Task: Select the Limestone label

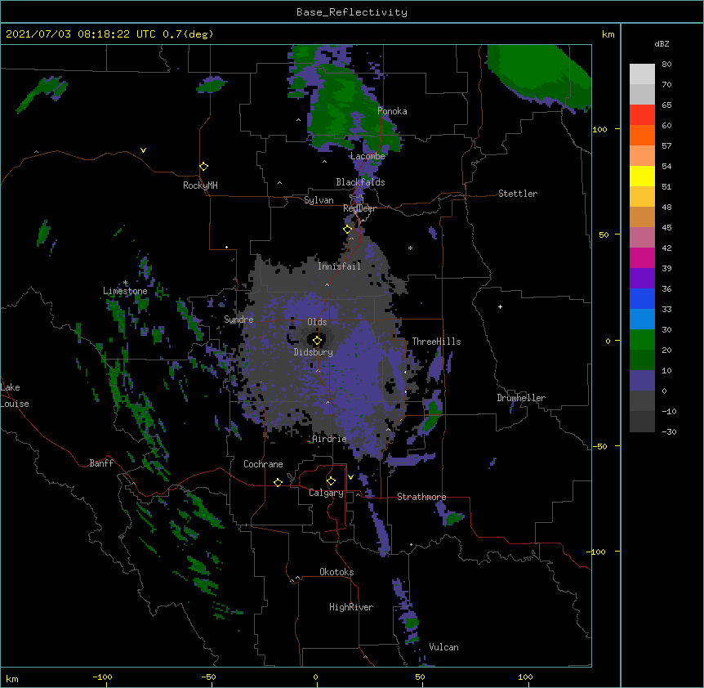Action: coord(125,291)
